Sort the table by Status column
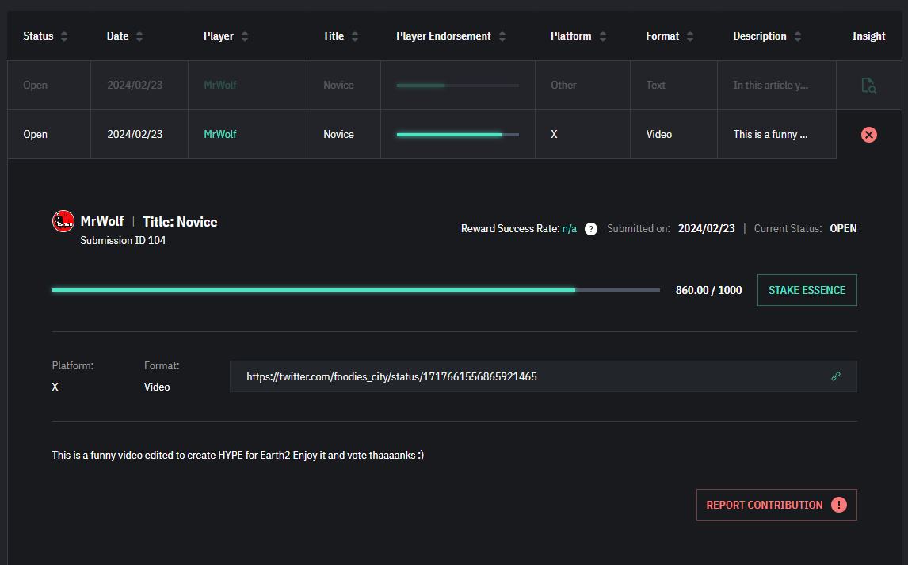 64,36
